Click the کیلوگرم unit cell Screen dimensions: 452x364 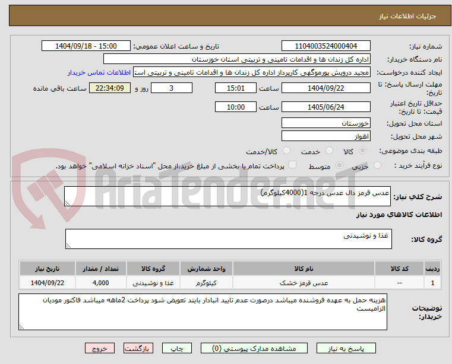tap(206, 283)
